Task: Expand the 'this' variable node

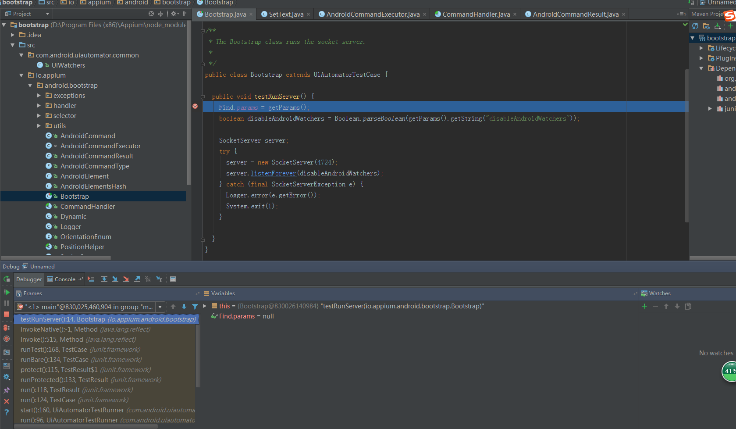Action: [205, 306]
